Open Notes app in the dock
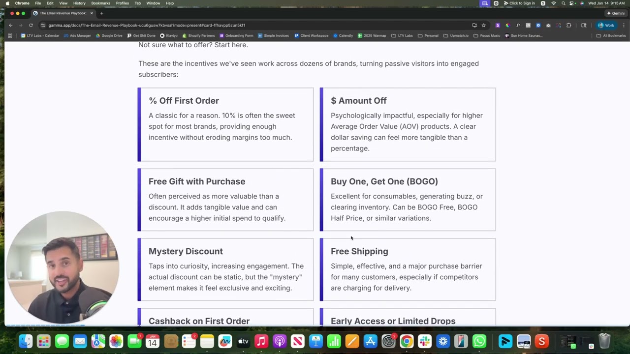 point(207,341)
